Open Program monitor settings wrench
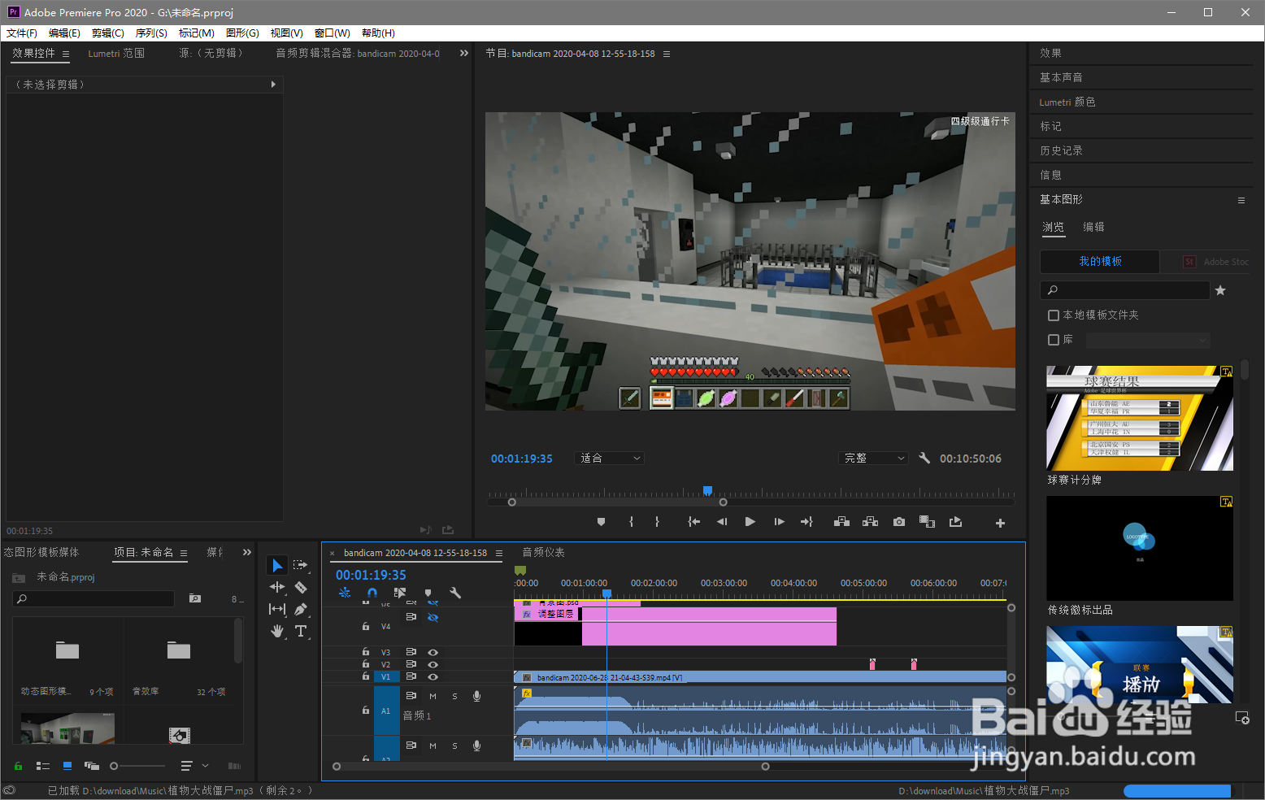Image resolution: width=1265 pixels, height=800 pixels. coord(924,458)
